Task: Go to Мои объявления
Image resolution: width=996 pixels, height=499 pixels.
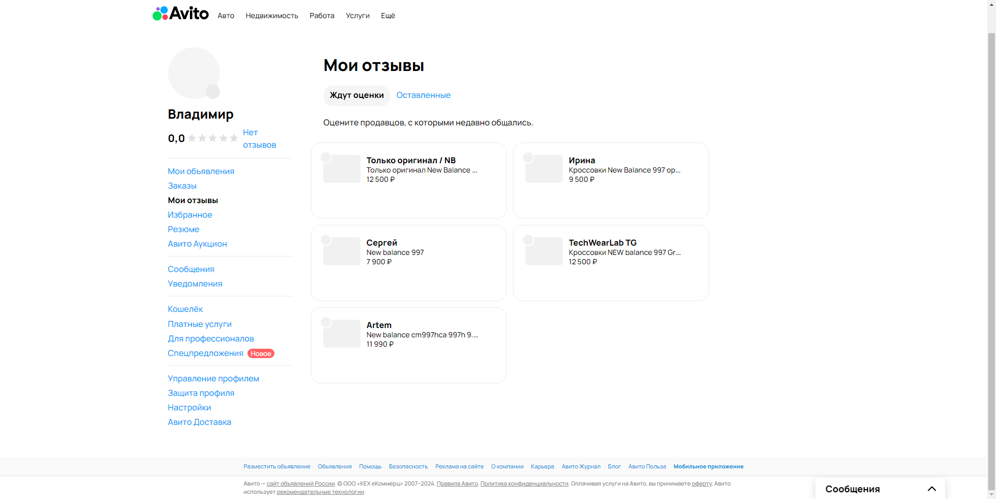Action: [201, 171]
